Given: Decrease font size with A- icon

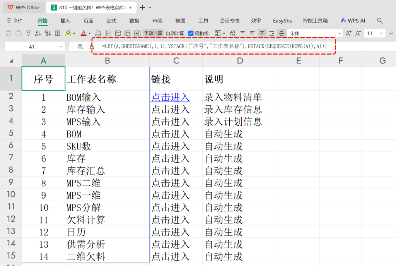Looking at the screenshot, I should 358,33.
